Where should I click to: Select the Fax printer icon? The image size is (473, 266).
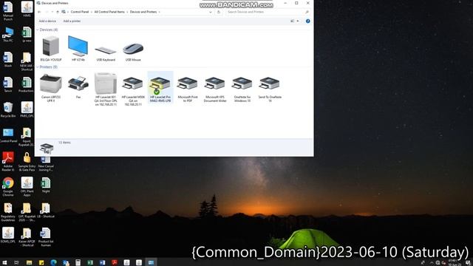[x=78, y=86]
